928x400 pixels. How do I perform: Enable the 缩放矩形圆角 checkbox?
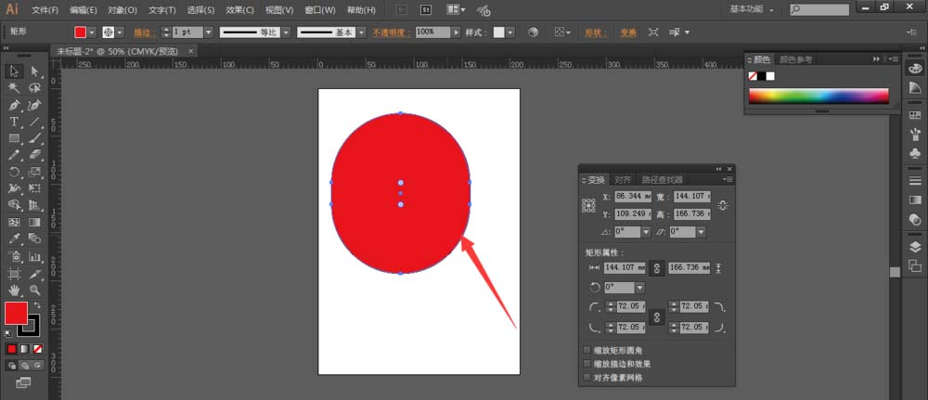coord(586,350)
